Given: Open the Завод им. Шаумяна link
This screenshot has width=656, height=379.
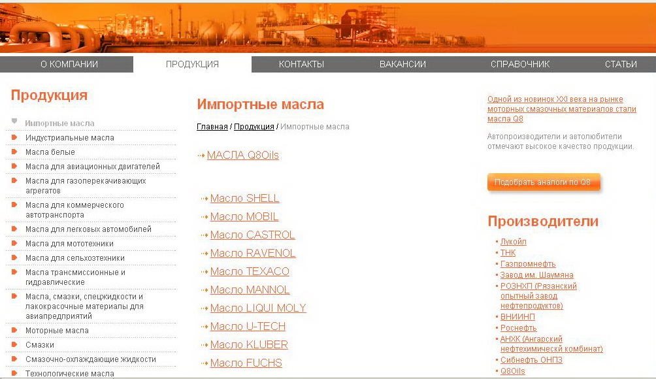Looking at the screenshot, I should tap(537, 275).
